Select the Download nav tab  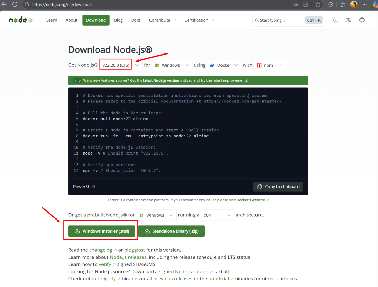[96, 20]
